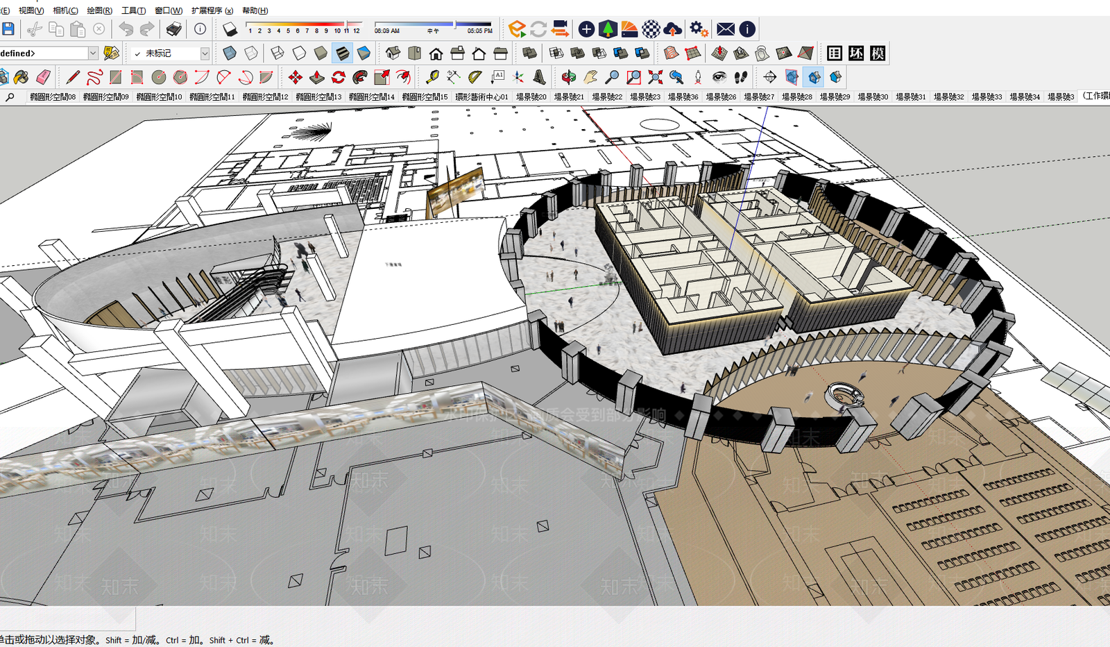Select the Scale tool
This screenshot has height=647, width=1110.
coord(382,77)
